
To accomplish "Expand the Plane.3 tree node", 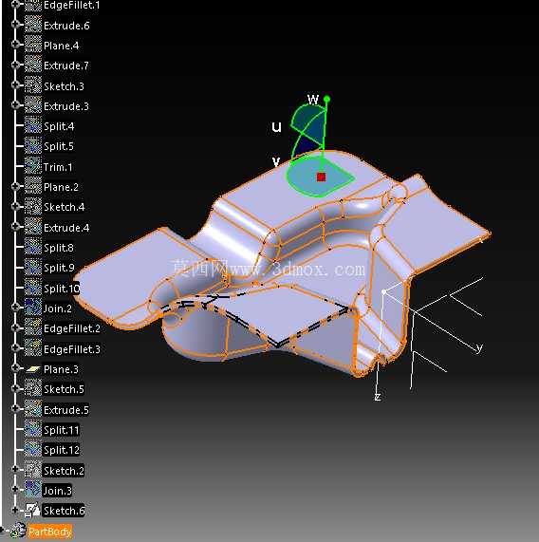I will [x=15, y=367].
